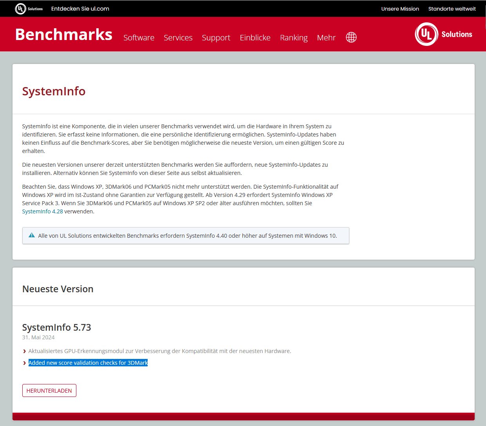Viewport: 486px width, 426px height.
Task: Expand the Mehr menu
Action: point(326,38)
